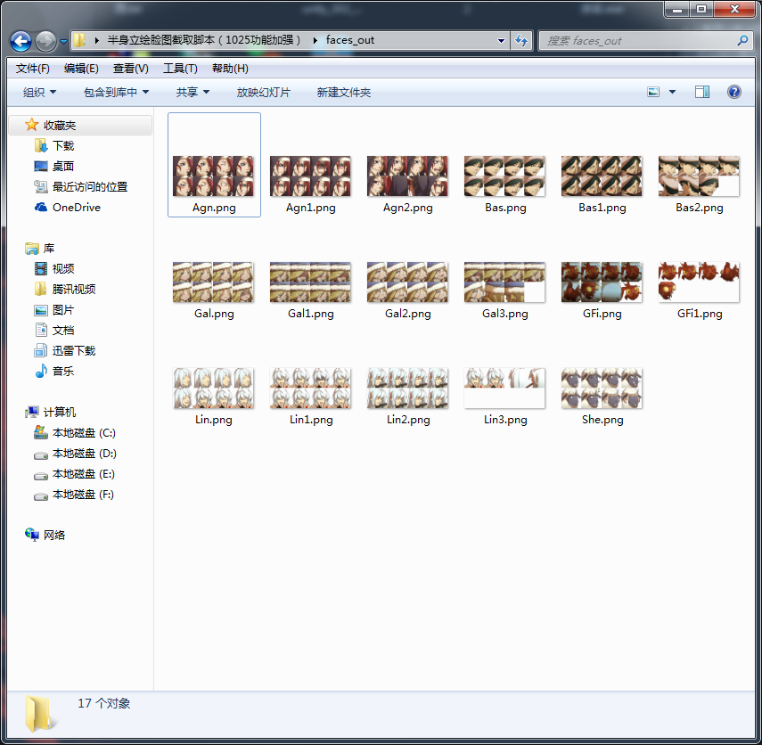
Task: Select the GFi1.png thumbnail
Action: (700, 282)
